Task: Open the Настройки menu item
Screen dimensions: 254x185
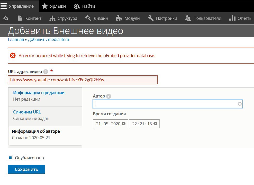Action: point(162,18)
